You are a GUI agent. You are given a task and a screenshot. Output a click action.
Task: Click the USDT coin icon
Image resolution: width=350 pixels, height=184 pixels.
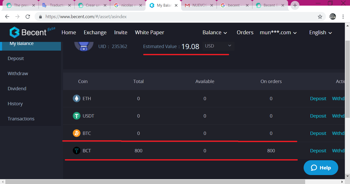[x=77, y=116]
